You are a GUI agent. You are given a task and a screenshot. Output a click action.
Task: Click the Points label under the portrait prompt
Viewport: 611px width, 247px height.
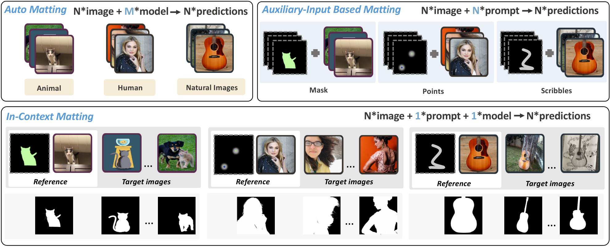[433, 91]
